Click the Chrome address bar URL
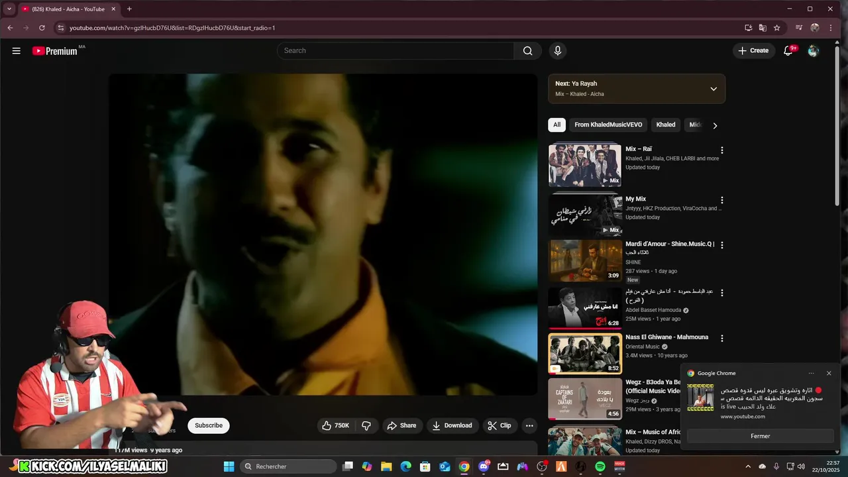The width and height of the screenshot is (848, 477). 172,28
